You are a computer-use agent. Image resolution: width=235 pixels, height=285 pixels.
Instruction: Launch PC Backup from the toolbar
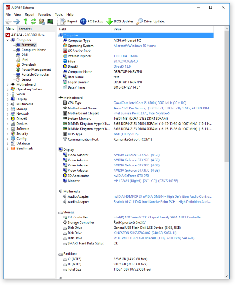(92, 22)
